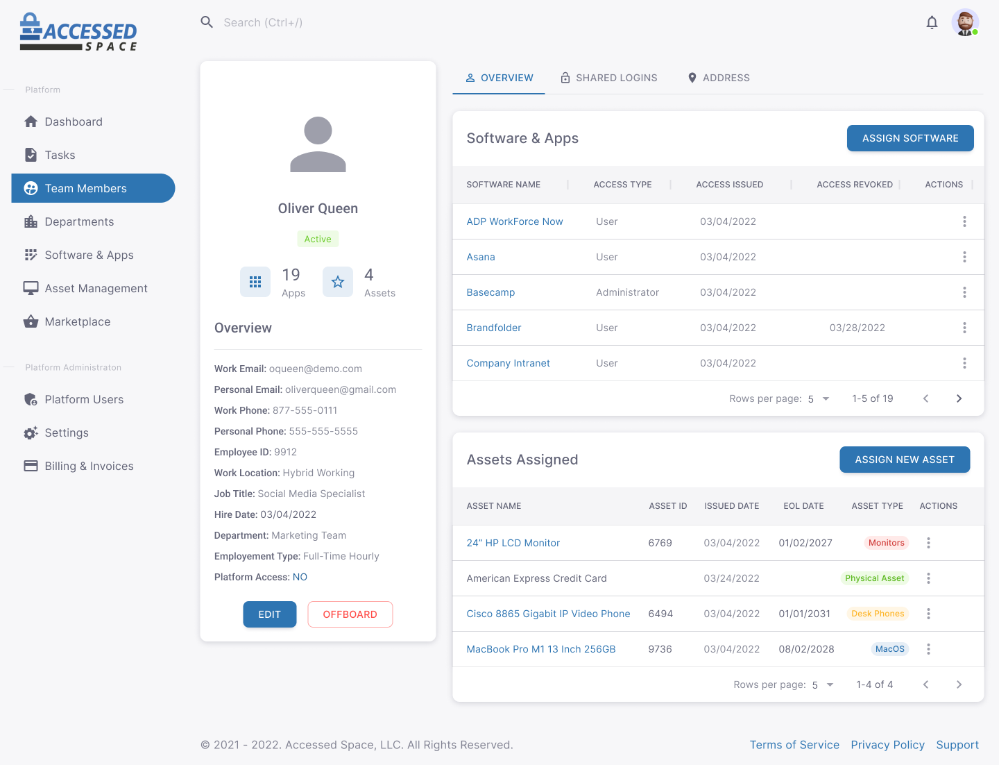This screenshot has height=765, width=999.
Task: Open Platform Users from the sidebar
Action: [x=93, y=399]
